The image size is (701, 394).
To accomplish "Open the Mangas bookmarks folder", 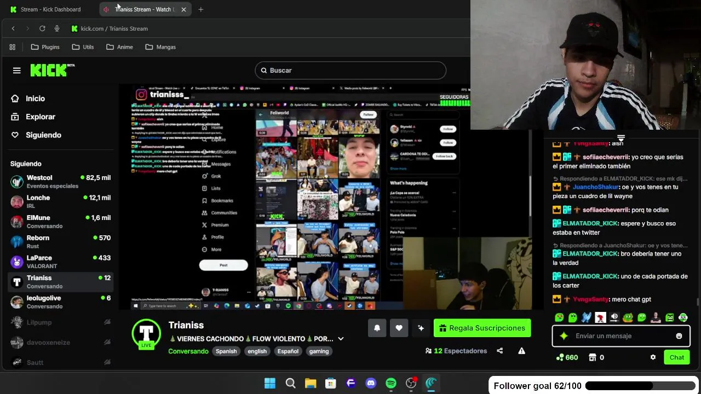I will click(160, 47).
